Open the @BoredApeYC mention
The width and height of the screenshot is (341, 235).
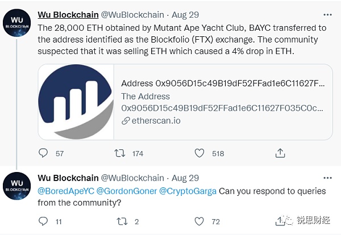click(x=63, y=191)
